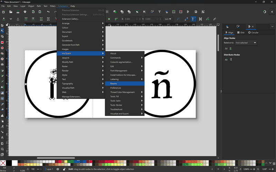Click the Save document icon

(18, 12)
